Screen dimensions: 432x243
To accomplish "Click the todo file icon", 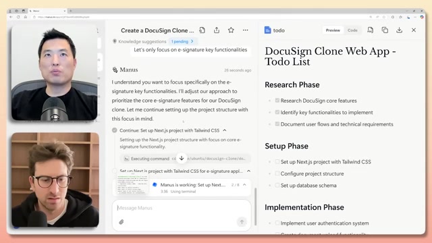I will (x=267, y=30).
